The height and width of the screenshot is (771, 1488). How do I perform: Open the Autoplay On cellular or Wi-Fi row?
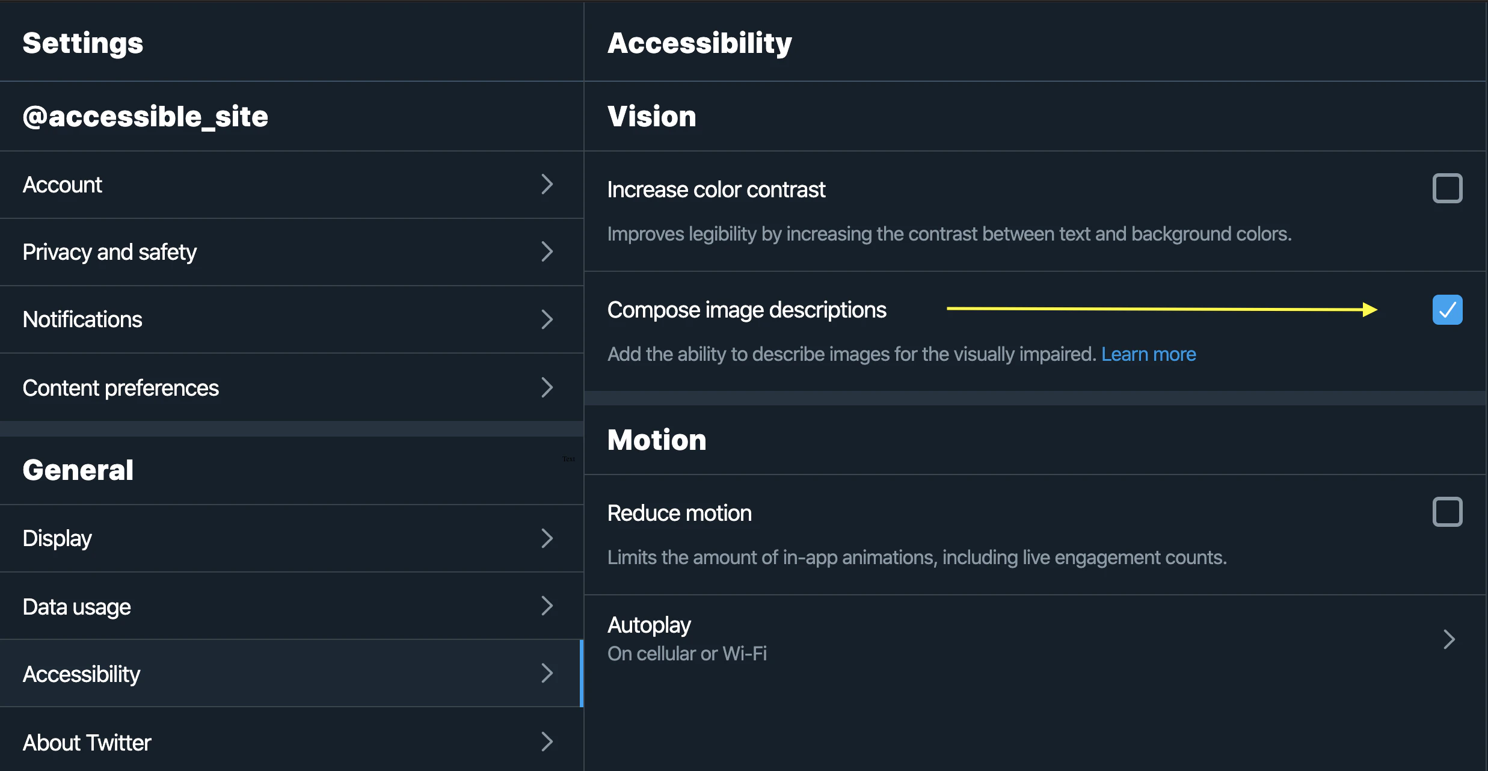[687, 639]
